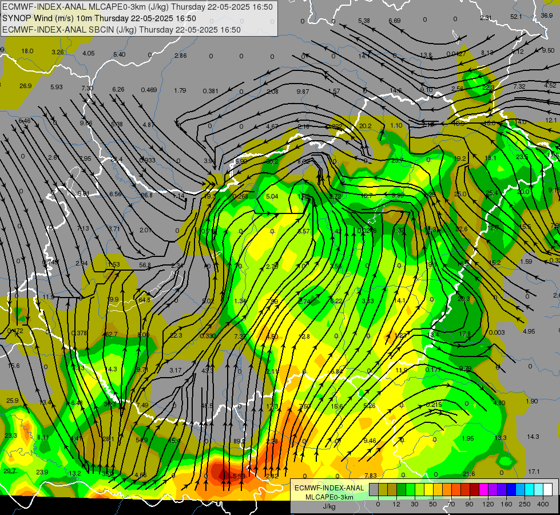Click the map value '4.95'
The image size is (560, 515).
[x=529, y=331]
